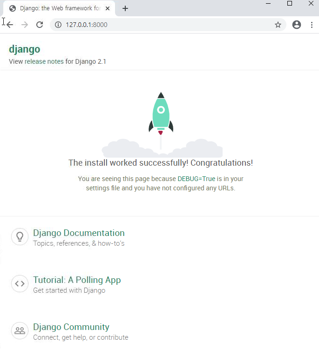
Task: Reload the page with the refresh icon
Action: (40, 25)
